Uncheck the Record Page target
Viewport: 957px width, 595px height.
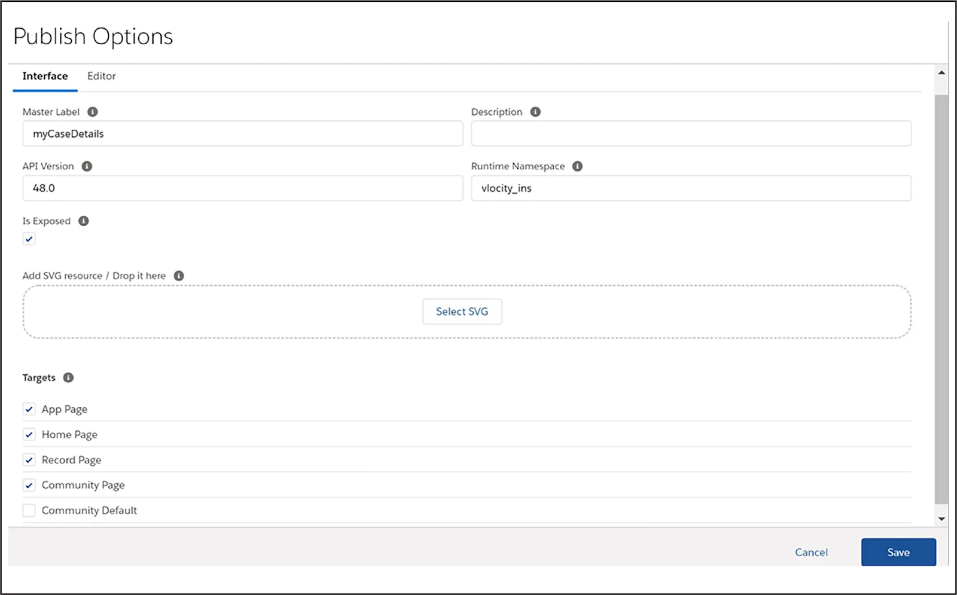[29, 459]
